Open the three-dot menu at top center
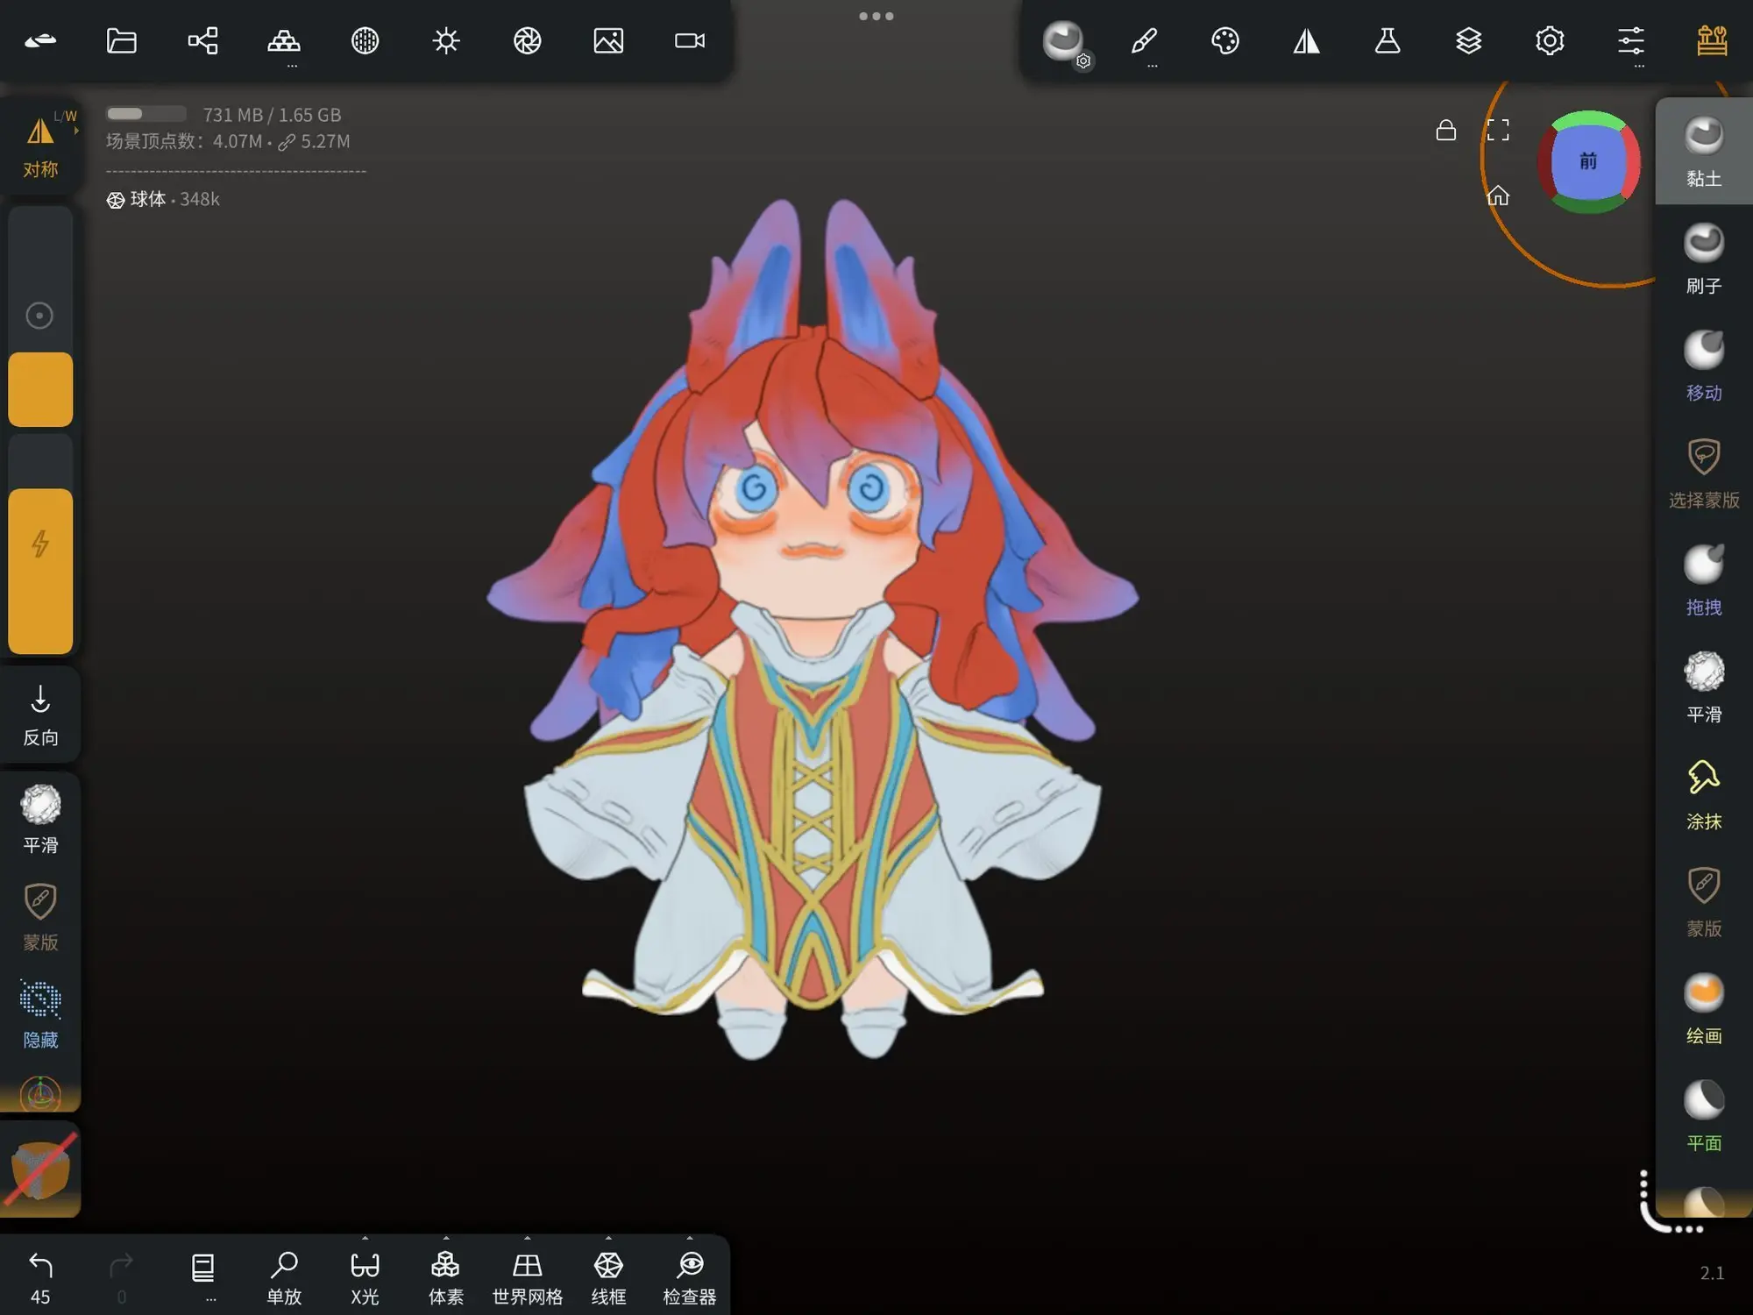Screen dimensions: 1753x1315 point(876,16)
